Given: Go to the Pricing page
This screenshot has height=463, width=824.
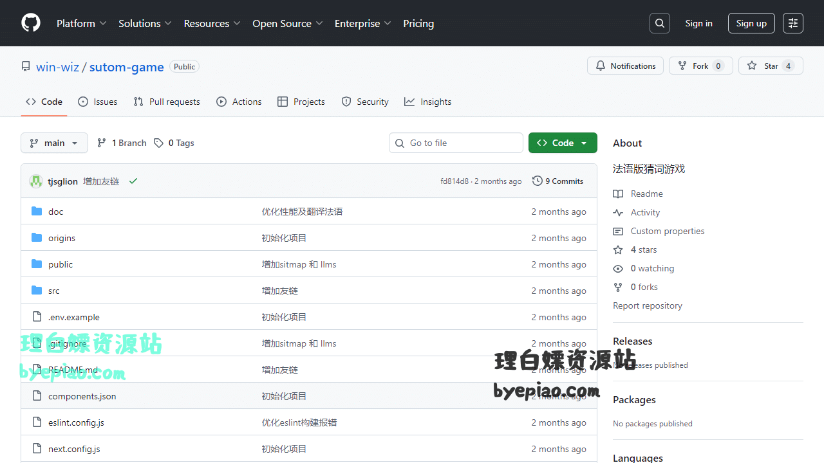Looking at the screenshot, I should point(418,23).
